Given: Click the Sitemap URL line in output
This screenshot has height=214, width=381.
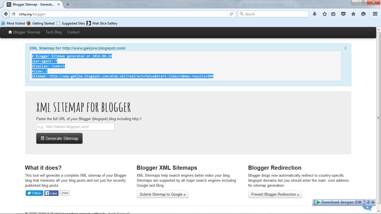Looking at the screenshot, I should [x=122, y=76].
